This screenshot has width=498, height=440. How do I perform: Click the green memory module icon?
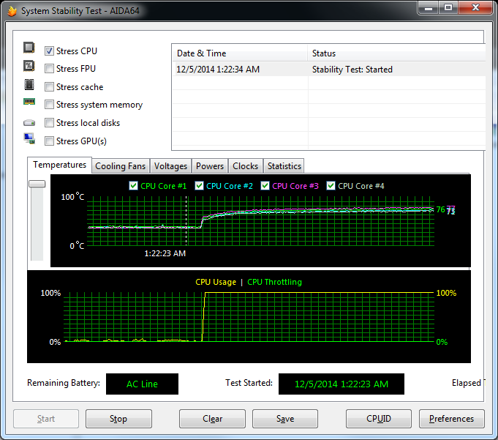pos(29,102)
